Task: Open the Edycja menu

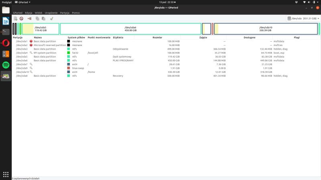Action: pyautogui.click(x=28, y=13)
